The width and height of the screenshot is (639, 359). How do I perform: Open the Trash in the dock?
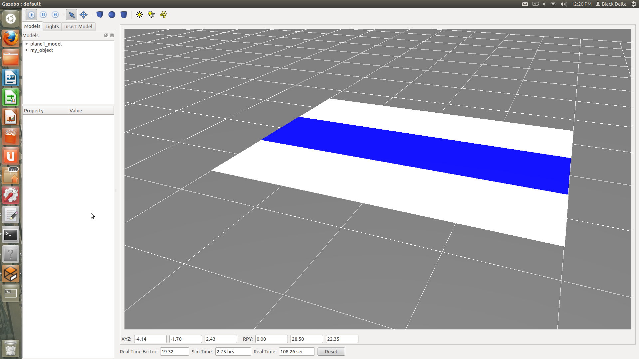coord(11,348)
